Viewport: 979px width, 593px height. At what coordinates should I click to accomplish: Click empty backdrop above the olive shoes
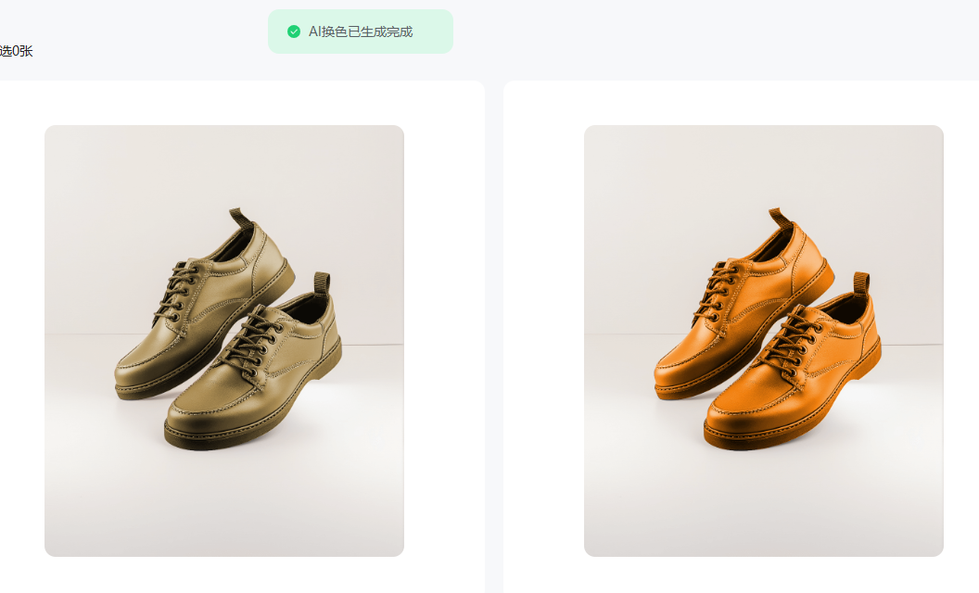(224, 166)
